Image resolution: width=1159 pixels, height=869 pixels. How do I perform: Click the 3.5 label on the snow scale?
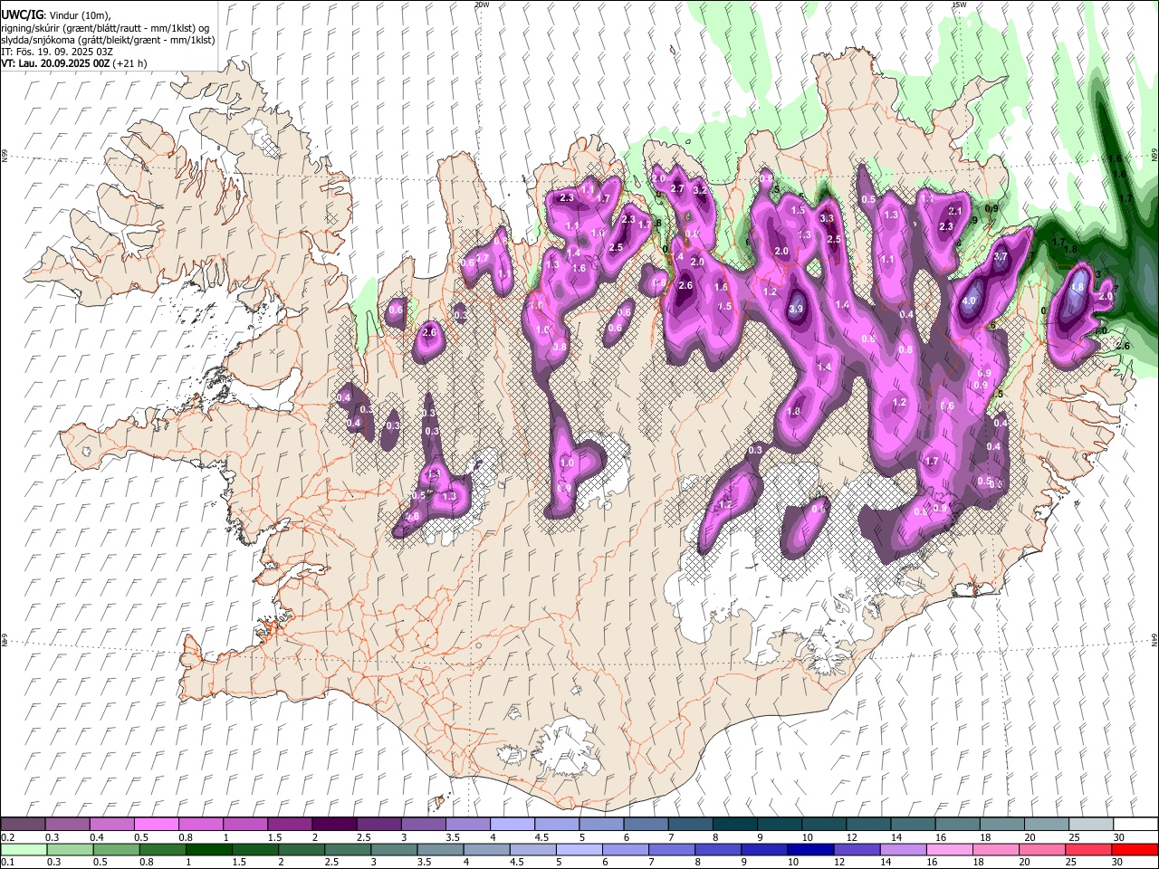coord(452,837)
